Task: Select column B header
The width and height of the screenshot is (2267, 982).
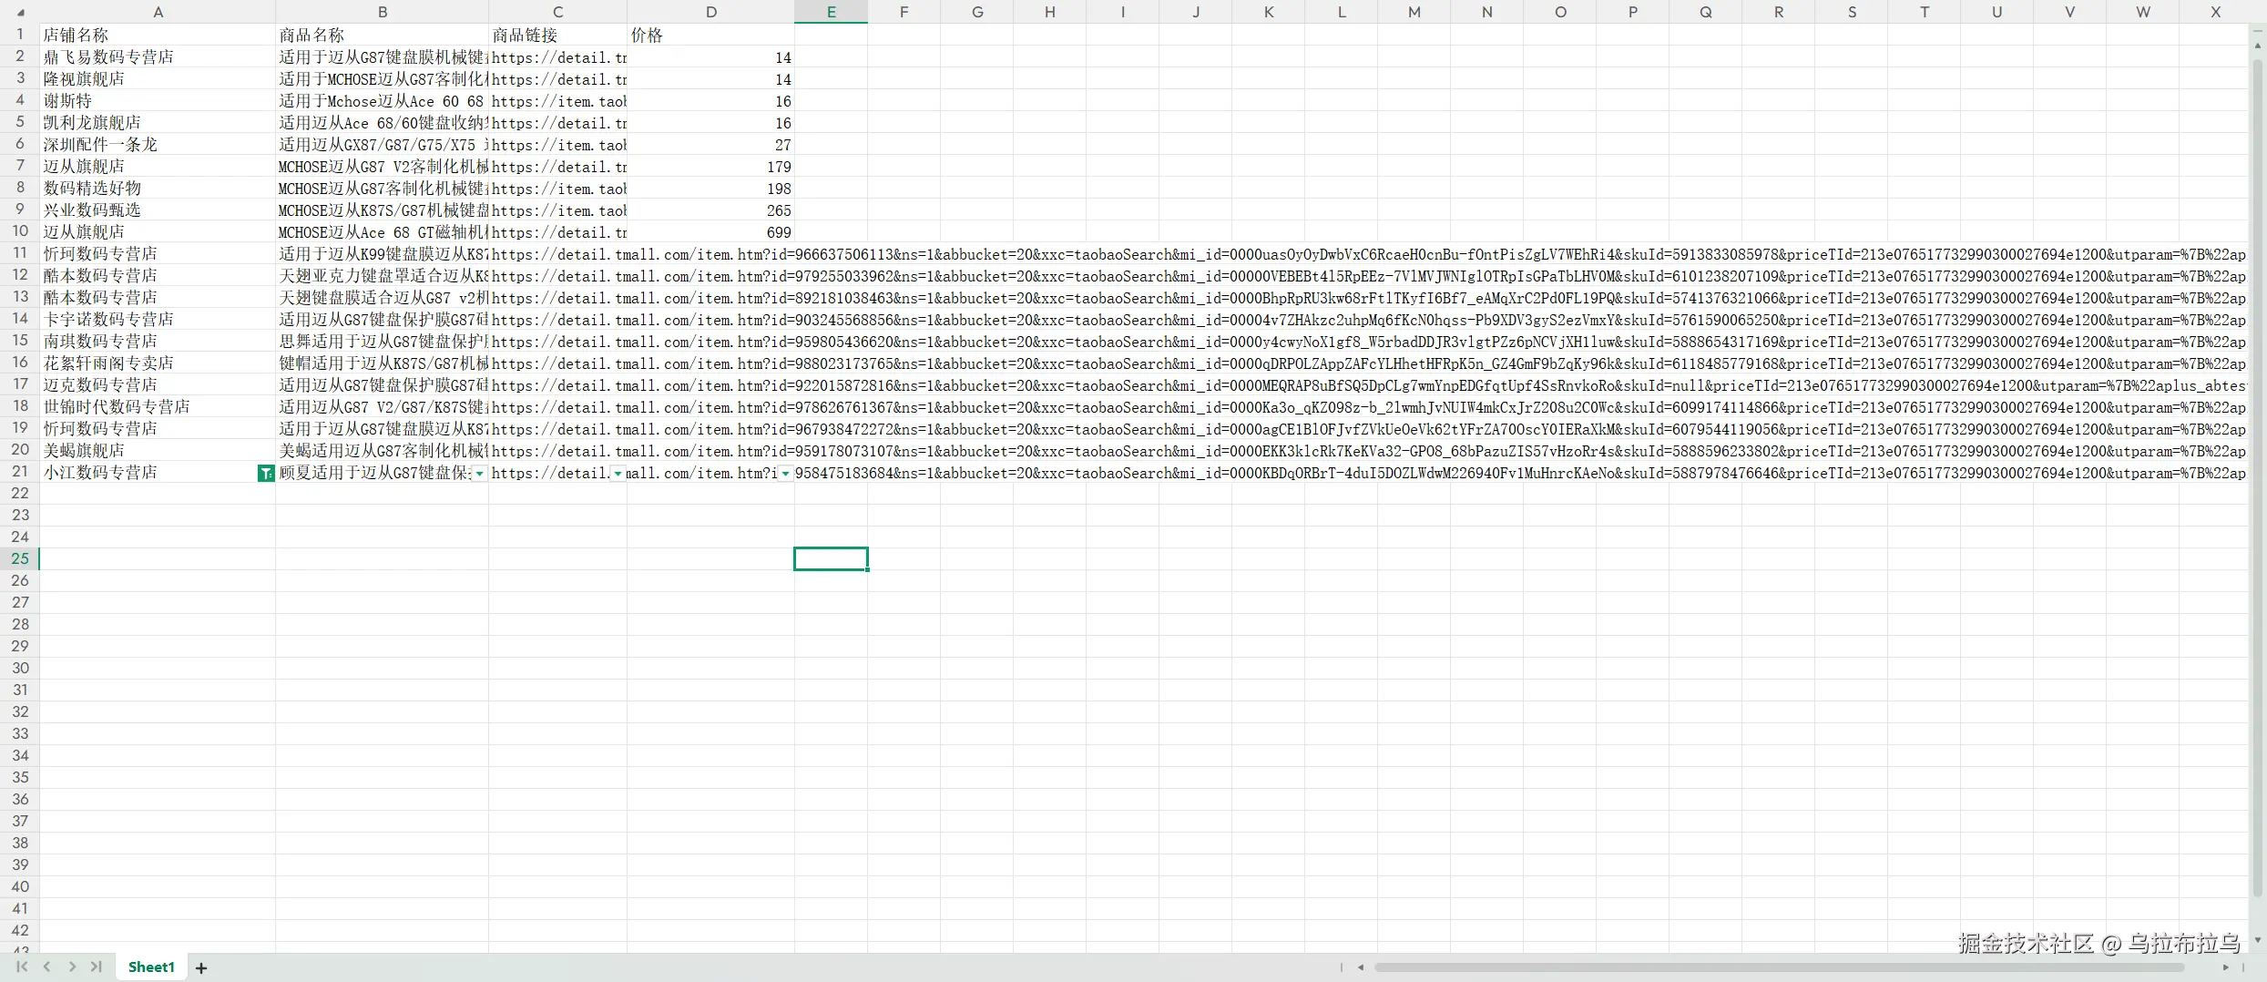Action: pyautogui.click(x=383, y=12)
